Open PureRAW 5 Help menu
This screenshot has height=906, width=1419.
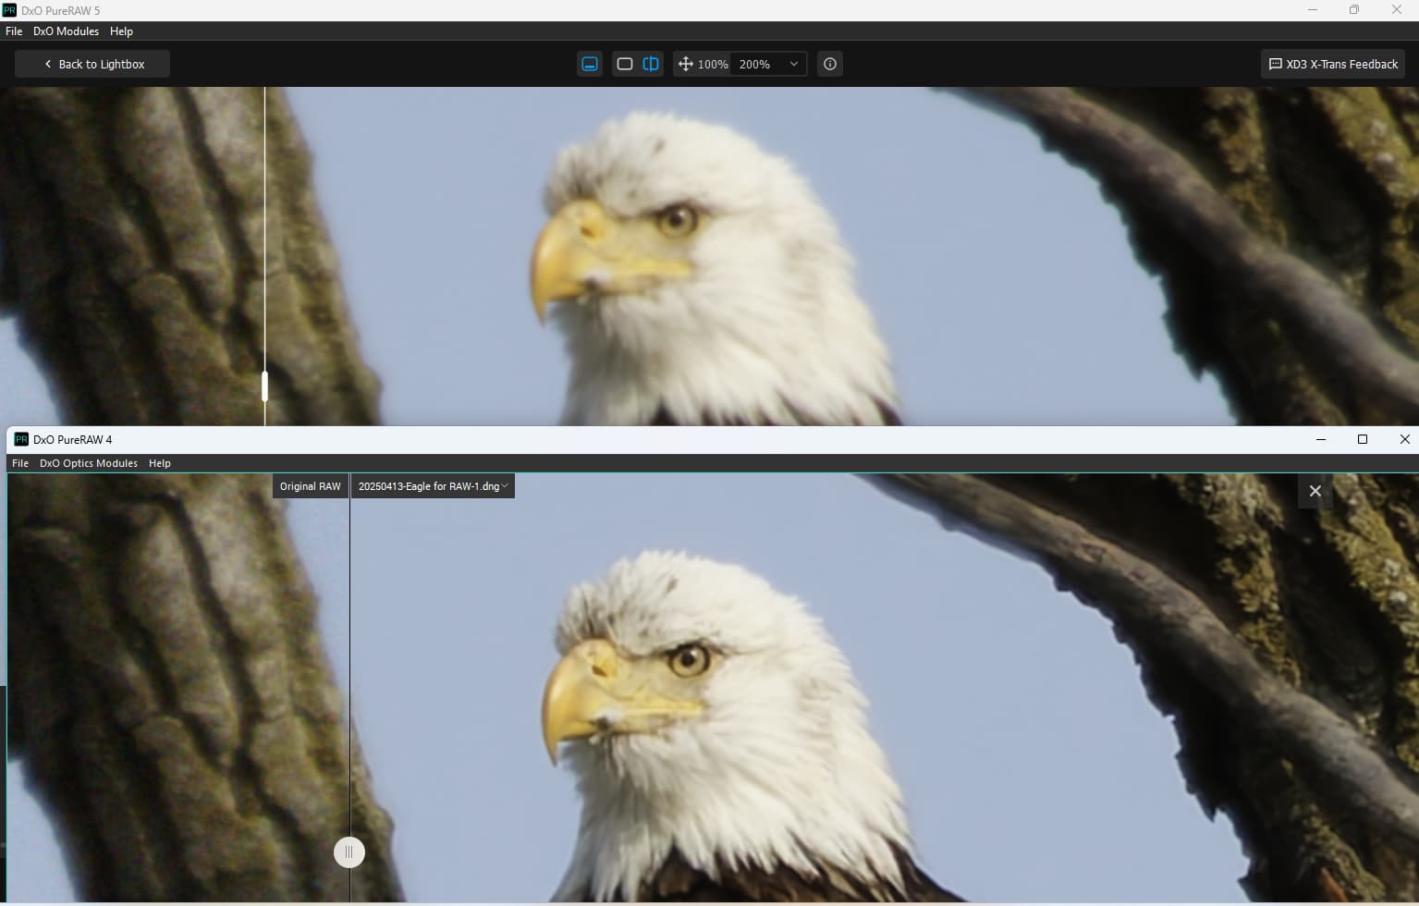click(x=121, y=31)
